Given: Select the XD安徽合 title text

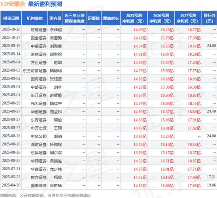Looking at the screenshot, I should 13,4.
